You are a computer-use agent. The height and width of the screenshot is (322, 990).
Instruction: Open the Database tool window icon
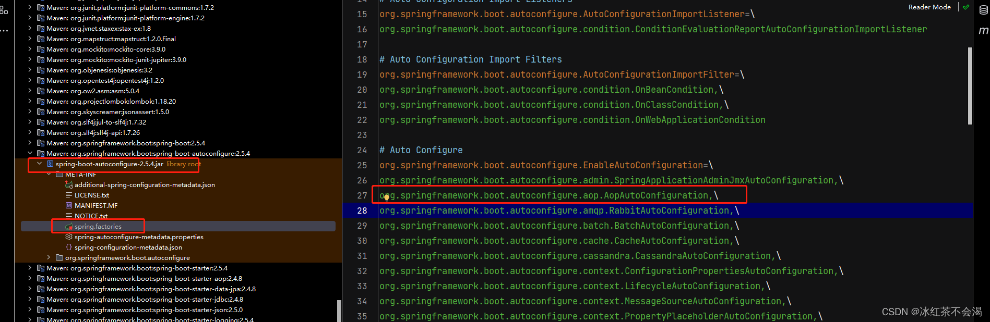coord(983,10)
